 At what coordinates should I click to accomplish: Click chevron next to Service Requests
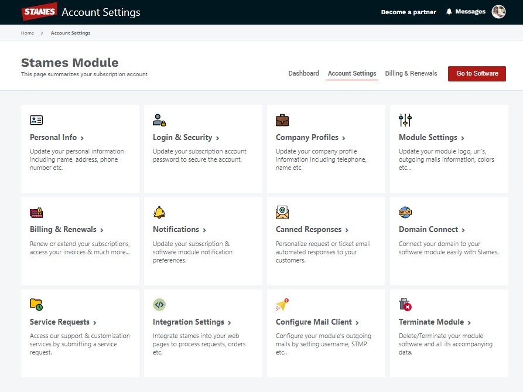coord(95,323)
